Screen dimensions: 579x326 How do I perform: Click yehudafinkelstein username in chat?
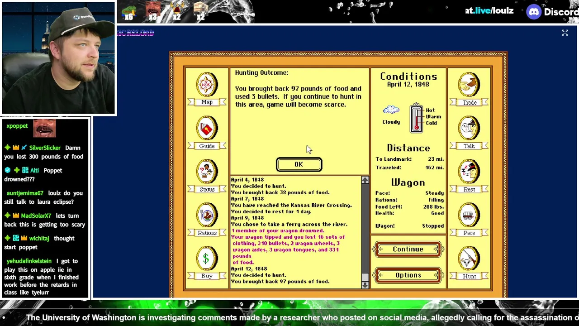tap(29, 261)
